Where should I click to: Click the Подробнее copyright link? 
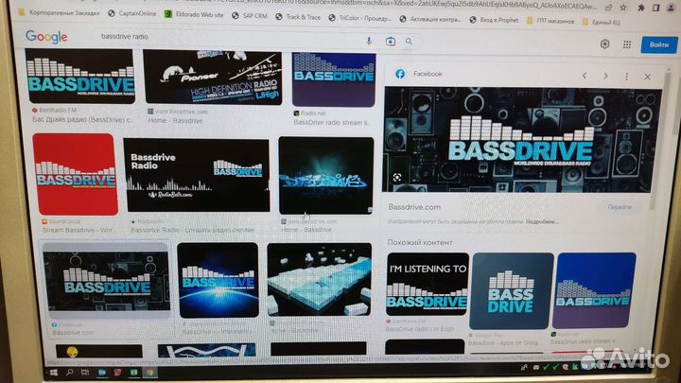pyautogui.click(x=543, y=222)
